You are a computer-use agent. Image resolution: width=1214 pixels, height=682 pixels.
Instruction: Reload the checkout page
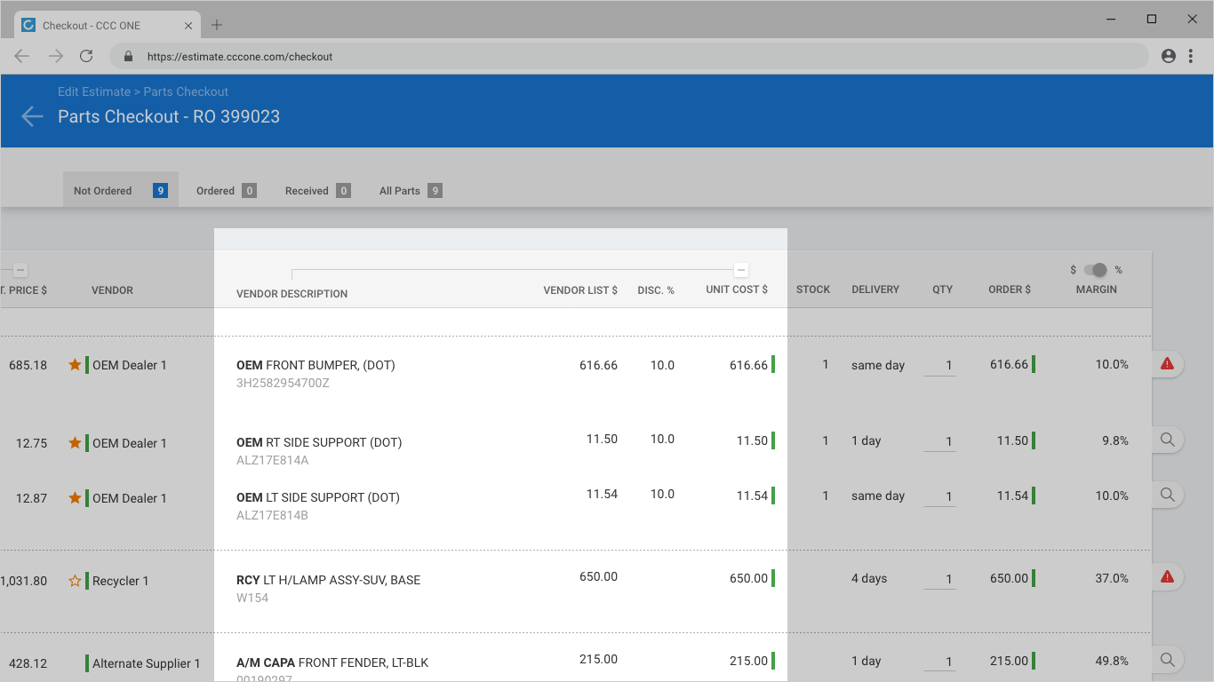coord(86,56)
